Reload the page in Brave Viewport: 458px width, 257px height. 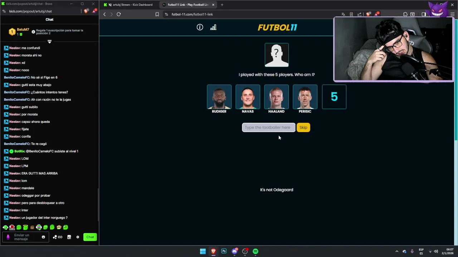119,14
